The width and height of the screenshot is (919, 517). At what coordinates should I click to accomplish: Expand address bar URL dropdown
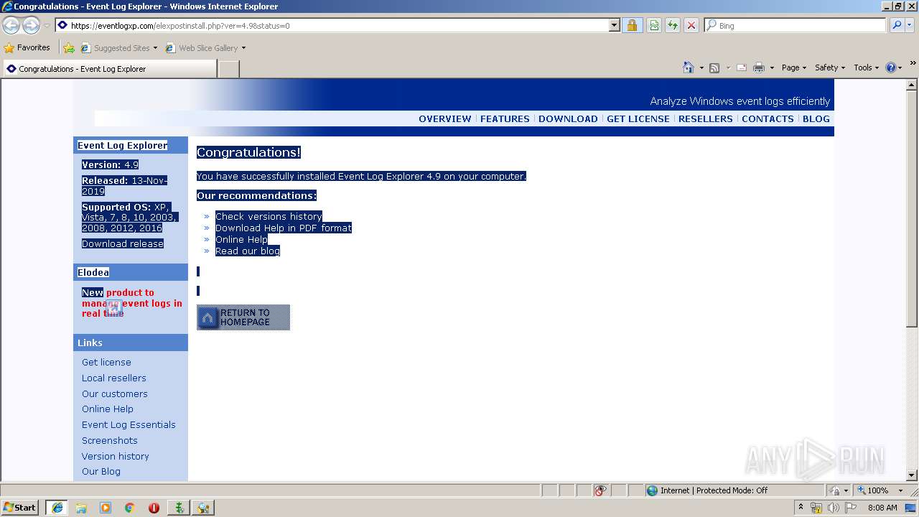pyautogui.click(x=614, y=25)
